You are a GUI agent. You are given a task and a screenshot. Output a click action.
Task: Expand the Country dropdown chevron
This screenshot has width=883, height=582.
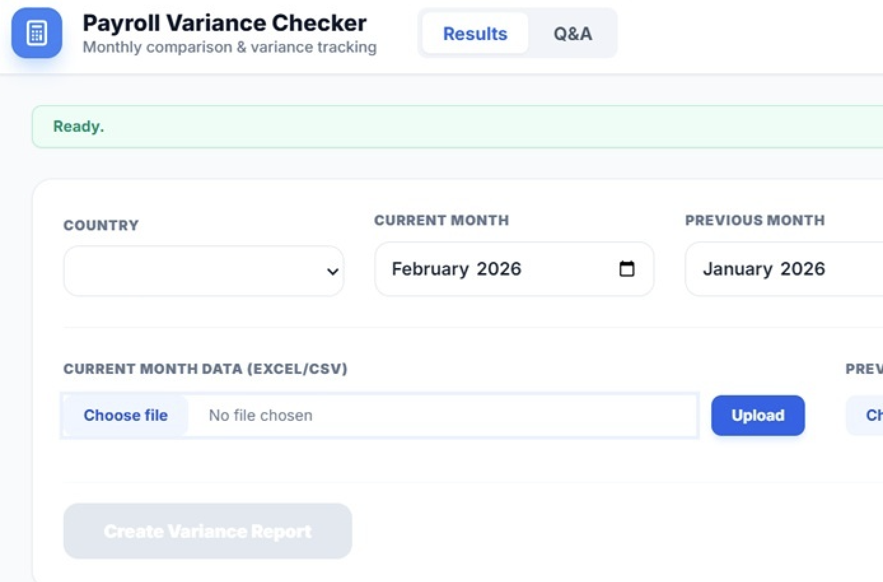(x=332, y=272)
